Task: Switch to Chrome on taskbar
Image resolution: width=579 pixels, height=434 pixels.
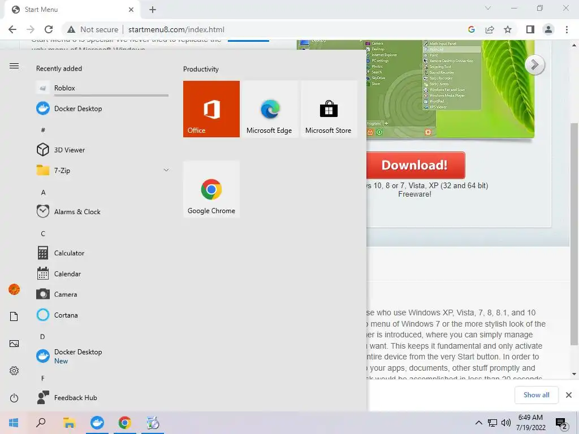Action: pos(125,423)
